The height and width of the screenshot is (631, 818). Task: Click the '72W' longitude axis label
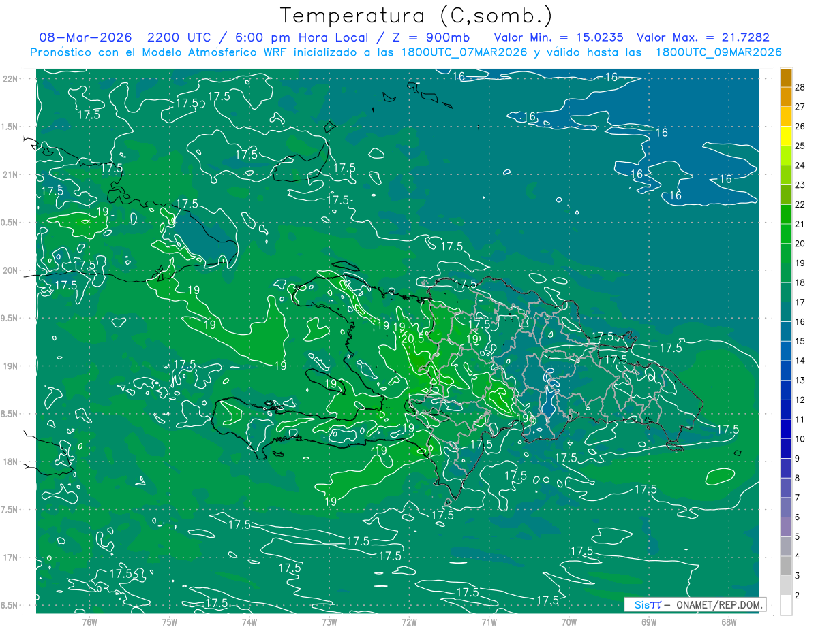pyautogui.click(x=409, y=621)
